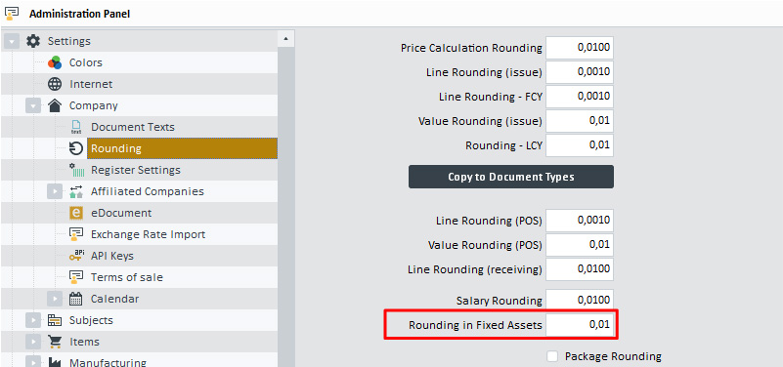Open the Terms of sale item
This screenshot has height=367, width=783.
click(127, 277)
